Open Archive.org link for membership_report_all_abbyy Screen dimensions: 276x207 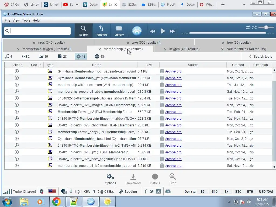(173, 92)
